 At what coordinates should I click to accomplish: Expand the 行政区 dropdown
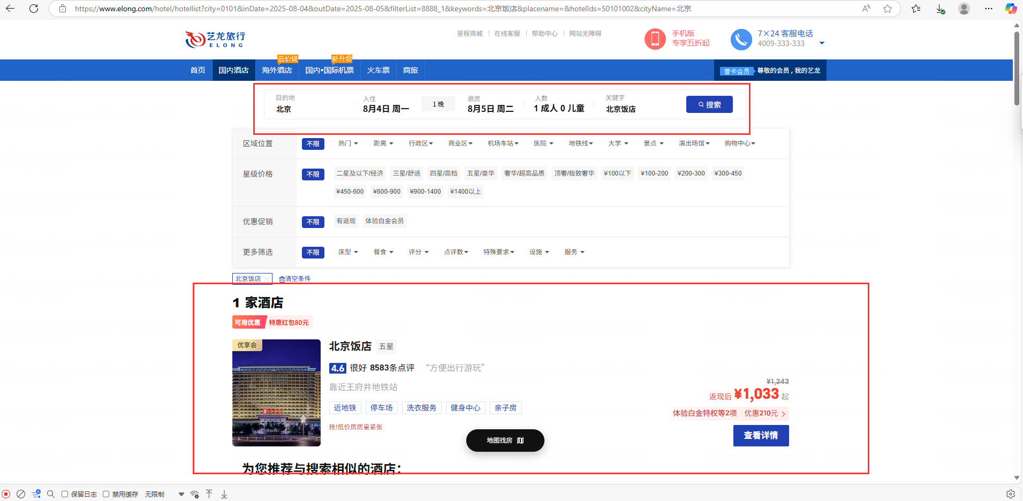click(x=421, y=143)
